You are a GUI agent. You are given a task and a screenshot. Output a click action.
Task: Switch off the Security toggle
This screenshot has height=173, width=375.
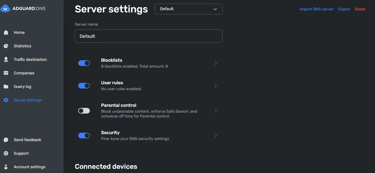coord(84,136)
